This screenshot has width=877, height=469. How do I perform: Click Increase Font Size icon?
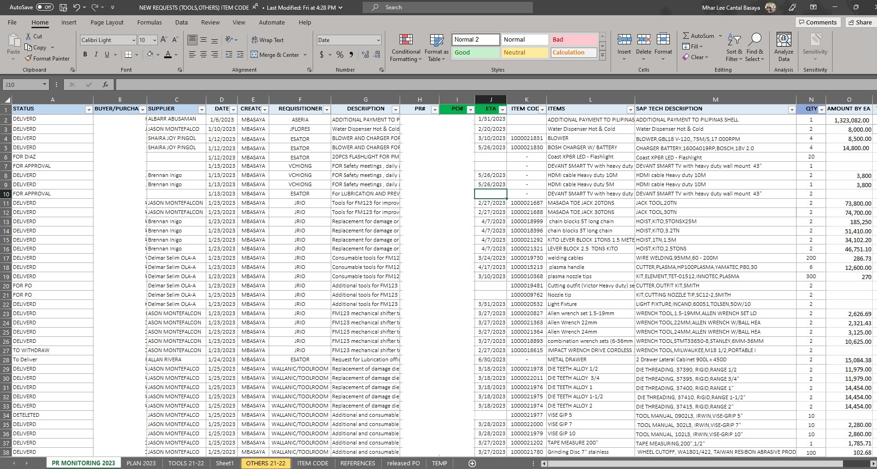(164, 40)
